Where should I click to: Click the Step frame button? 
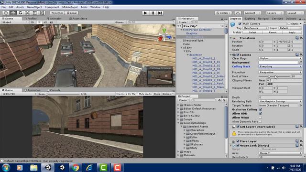(x=160, y=13)
